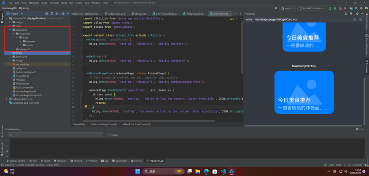
Task: Click the Previewer vertical scrollbar
Action: point(364,102)
